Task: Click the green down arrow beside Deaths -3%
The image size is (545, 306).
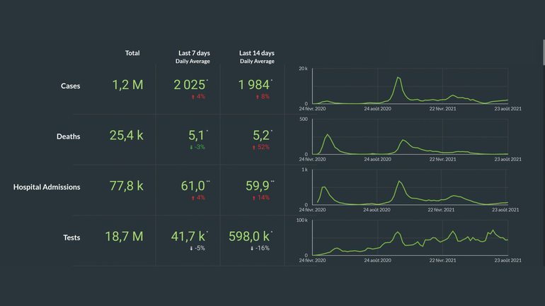Action: point(193,146)
